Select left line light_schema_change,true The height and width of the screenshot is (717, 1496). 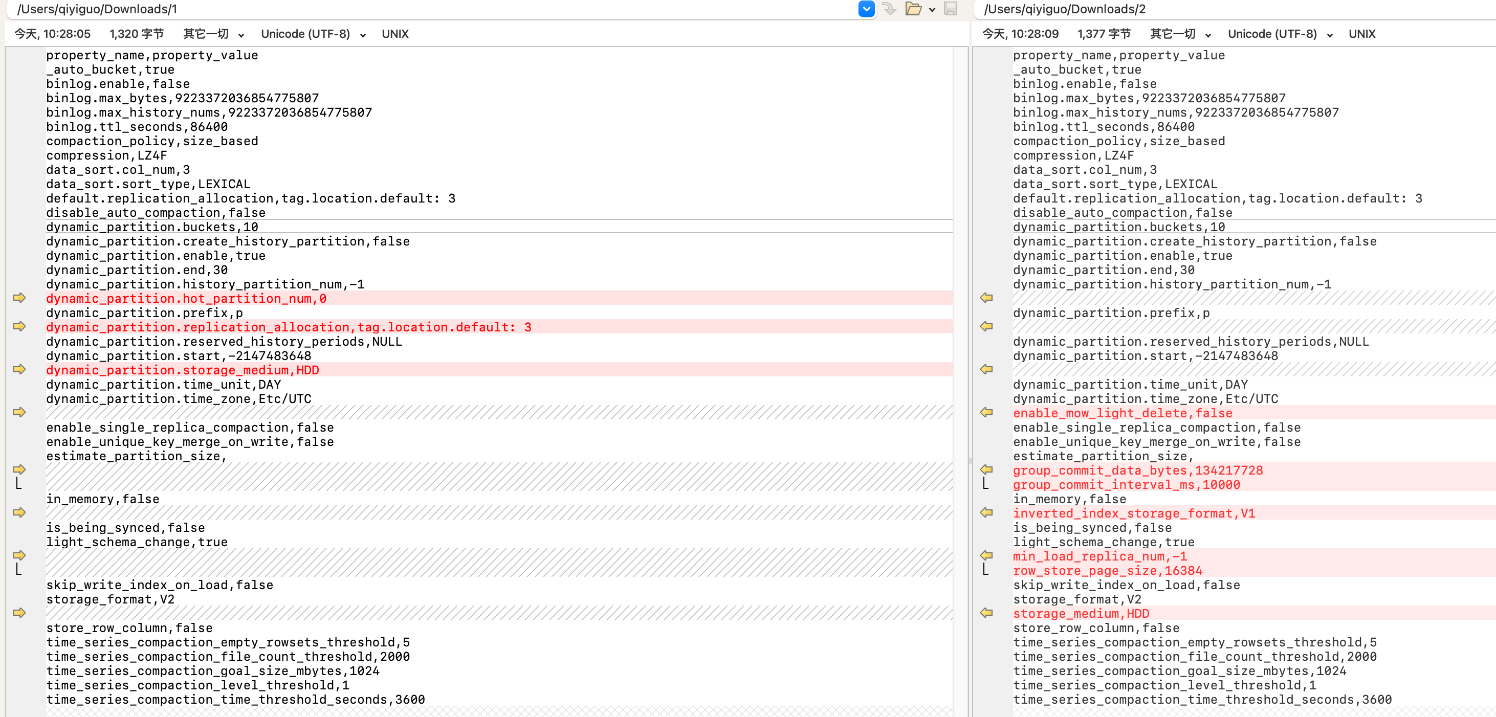click(137, 542)
